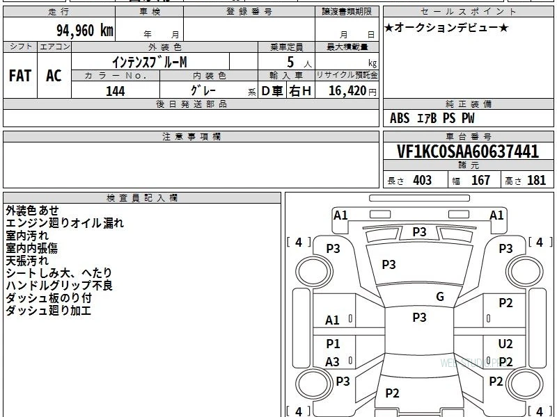Viewport: 557px width, 417px height.
Task: Select the equipment line ABS エアB PS PW
Action: [x=432, y=118]
